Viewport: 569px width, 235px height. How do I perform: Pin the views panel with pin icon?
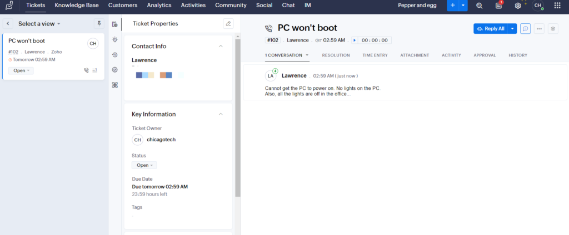(99, 24)
